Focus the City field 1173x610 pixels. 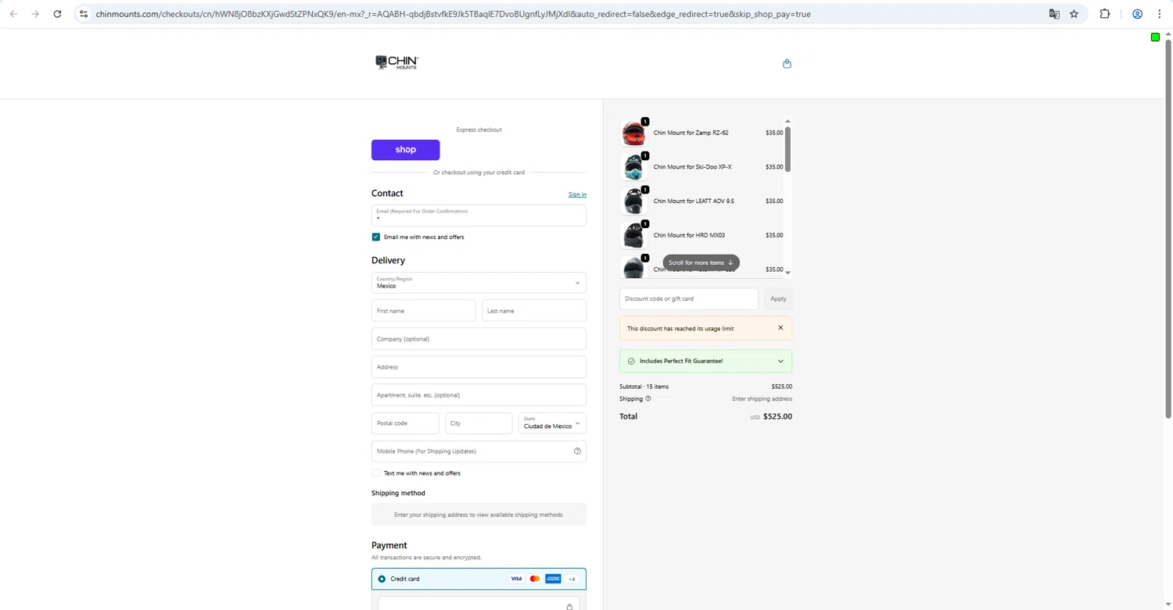point(479,423)
